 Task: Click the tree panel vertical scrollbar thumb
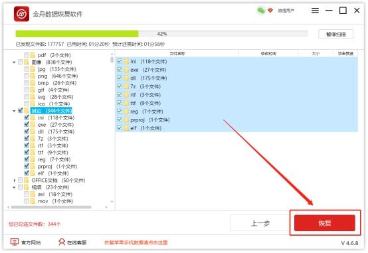pos(112,60)
